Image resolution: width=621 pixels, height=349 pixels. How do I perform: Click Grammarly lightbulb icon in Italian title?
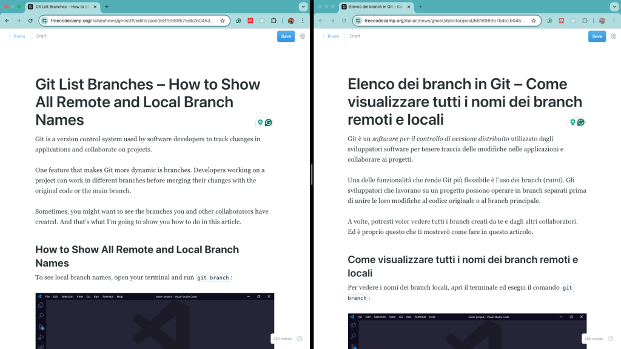pyautogui.click(x=572, y=122)
